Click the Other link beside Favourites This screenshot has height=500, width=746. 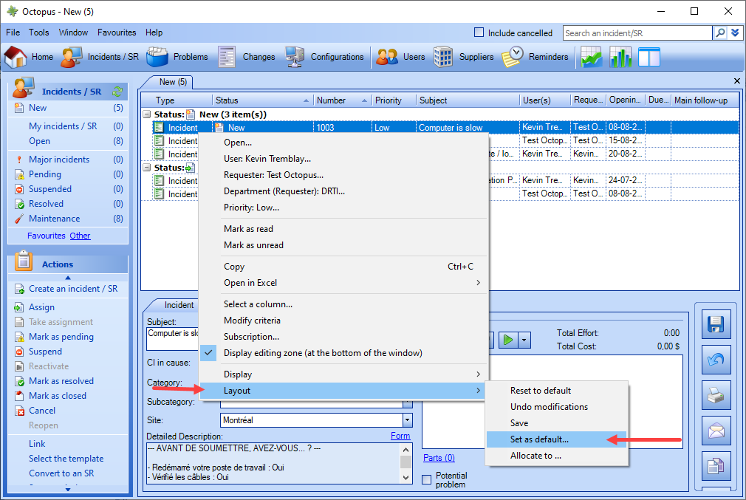80,236
